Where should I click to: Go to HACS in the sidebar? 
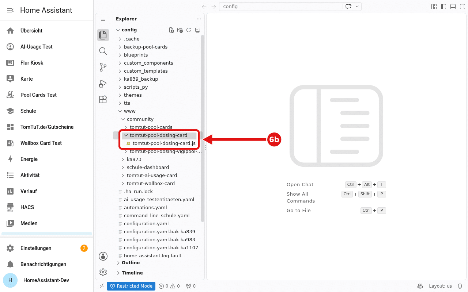pos(47,207)
